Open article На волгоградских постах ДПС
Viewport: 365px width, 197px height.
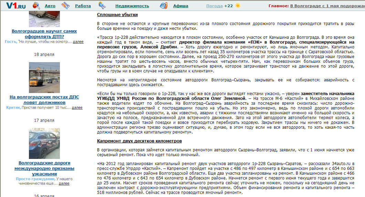[44, 100]
